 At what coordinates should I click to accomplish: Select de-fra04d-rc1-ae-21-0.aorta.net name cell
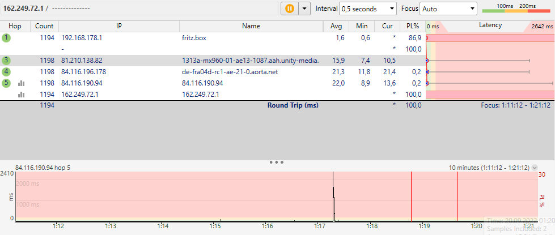(230, 72)
